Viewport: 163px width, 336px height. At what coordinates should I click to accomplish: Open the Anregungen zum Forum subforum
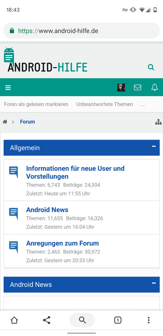coord(63,243)
